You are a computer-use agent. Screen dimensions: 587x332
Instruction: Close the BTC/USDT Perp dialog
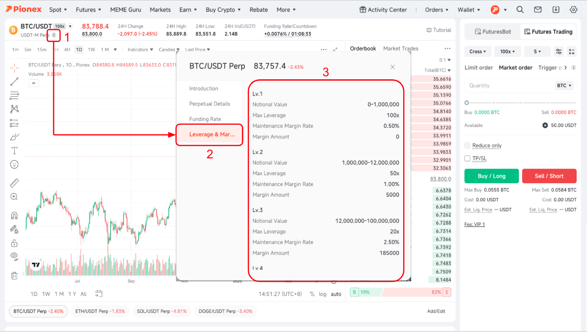tap(393, 67)
